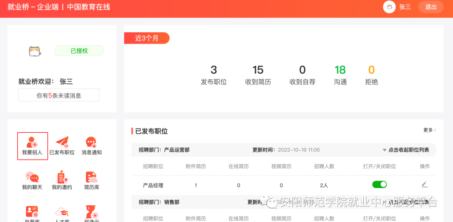The width and height of the screenshot is (453, 222).
Task: Collapse the 产品运营部 position list
Action: click(406, 150)
